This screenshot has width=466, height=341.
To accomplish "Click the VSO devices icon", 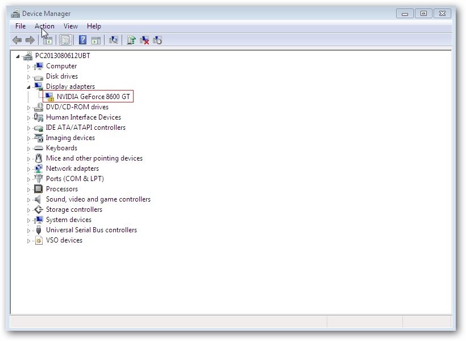I will pos(39,240).
